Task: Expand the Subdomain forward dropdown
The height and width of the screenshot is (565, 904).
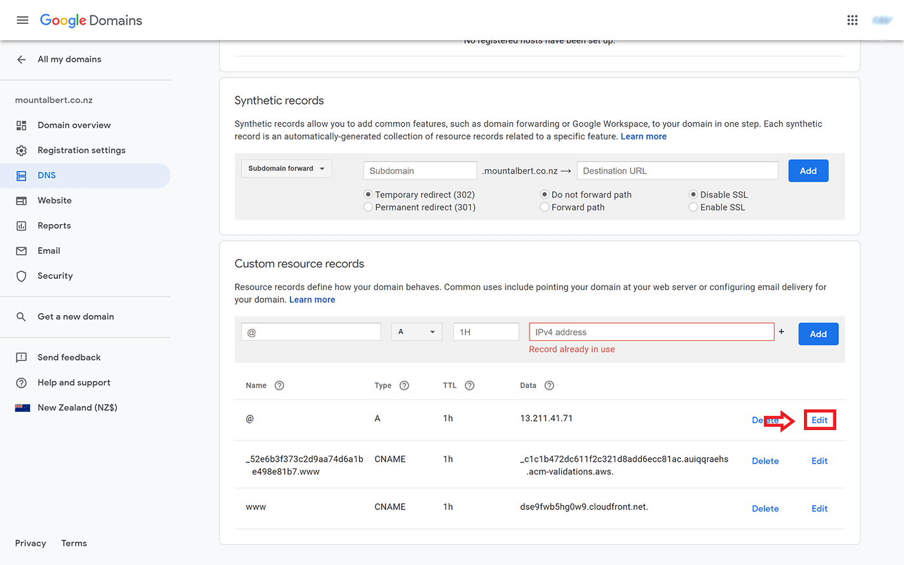Action: (x=286, y=169)
